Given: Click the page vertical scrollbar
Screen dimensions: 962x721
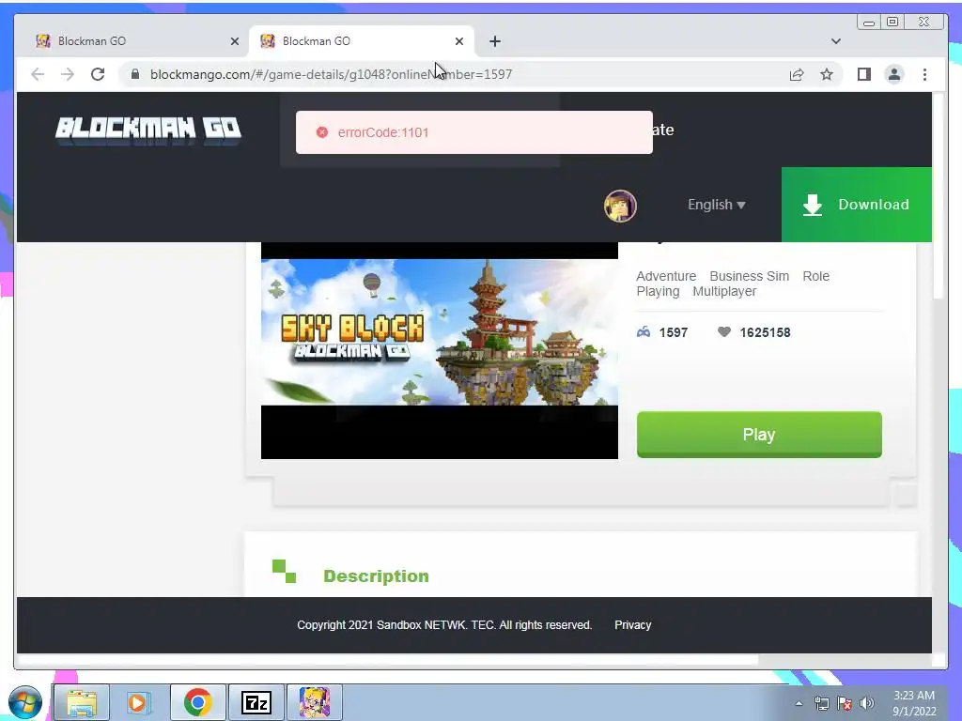Looking at the screenshot, I should [937, 196].
